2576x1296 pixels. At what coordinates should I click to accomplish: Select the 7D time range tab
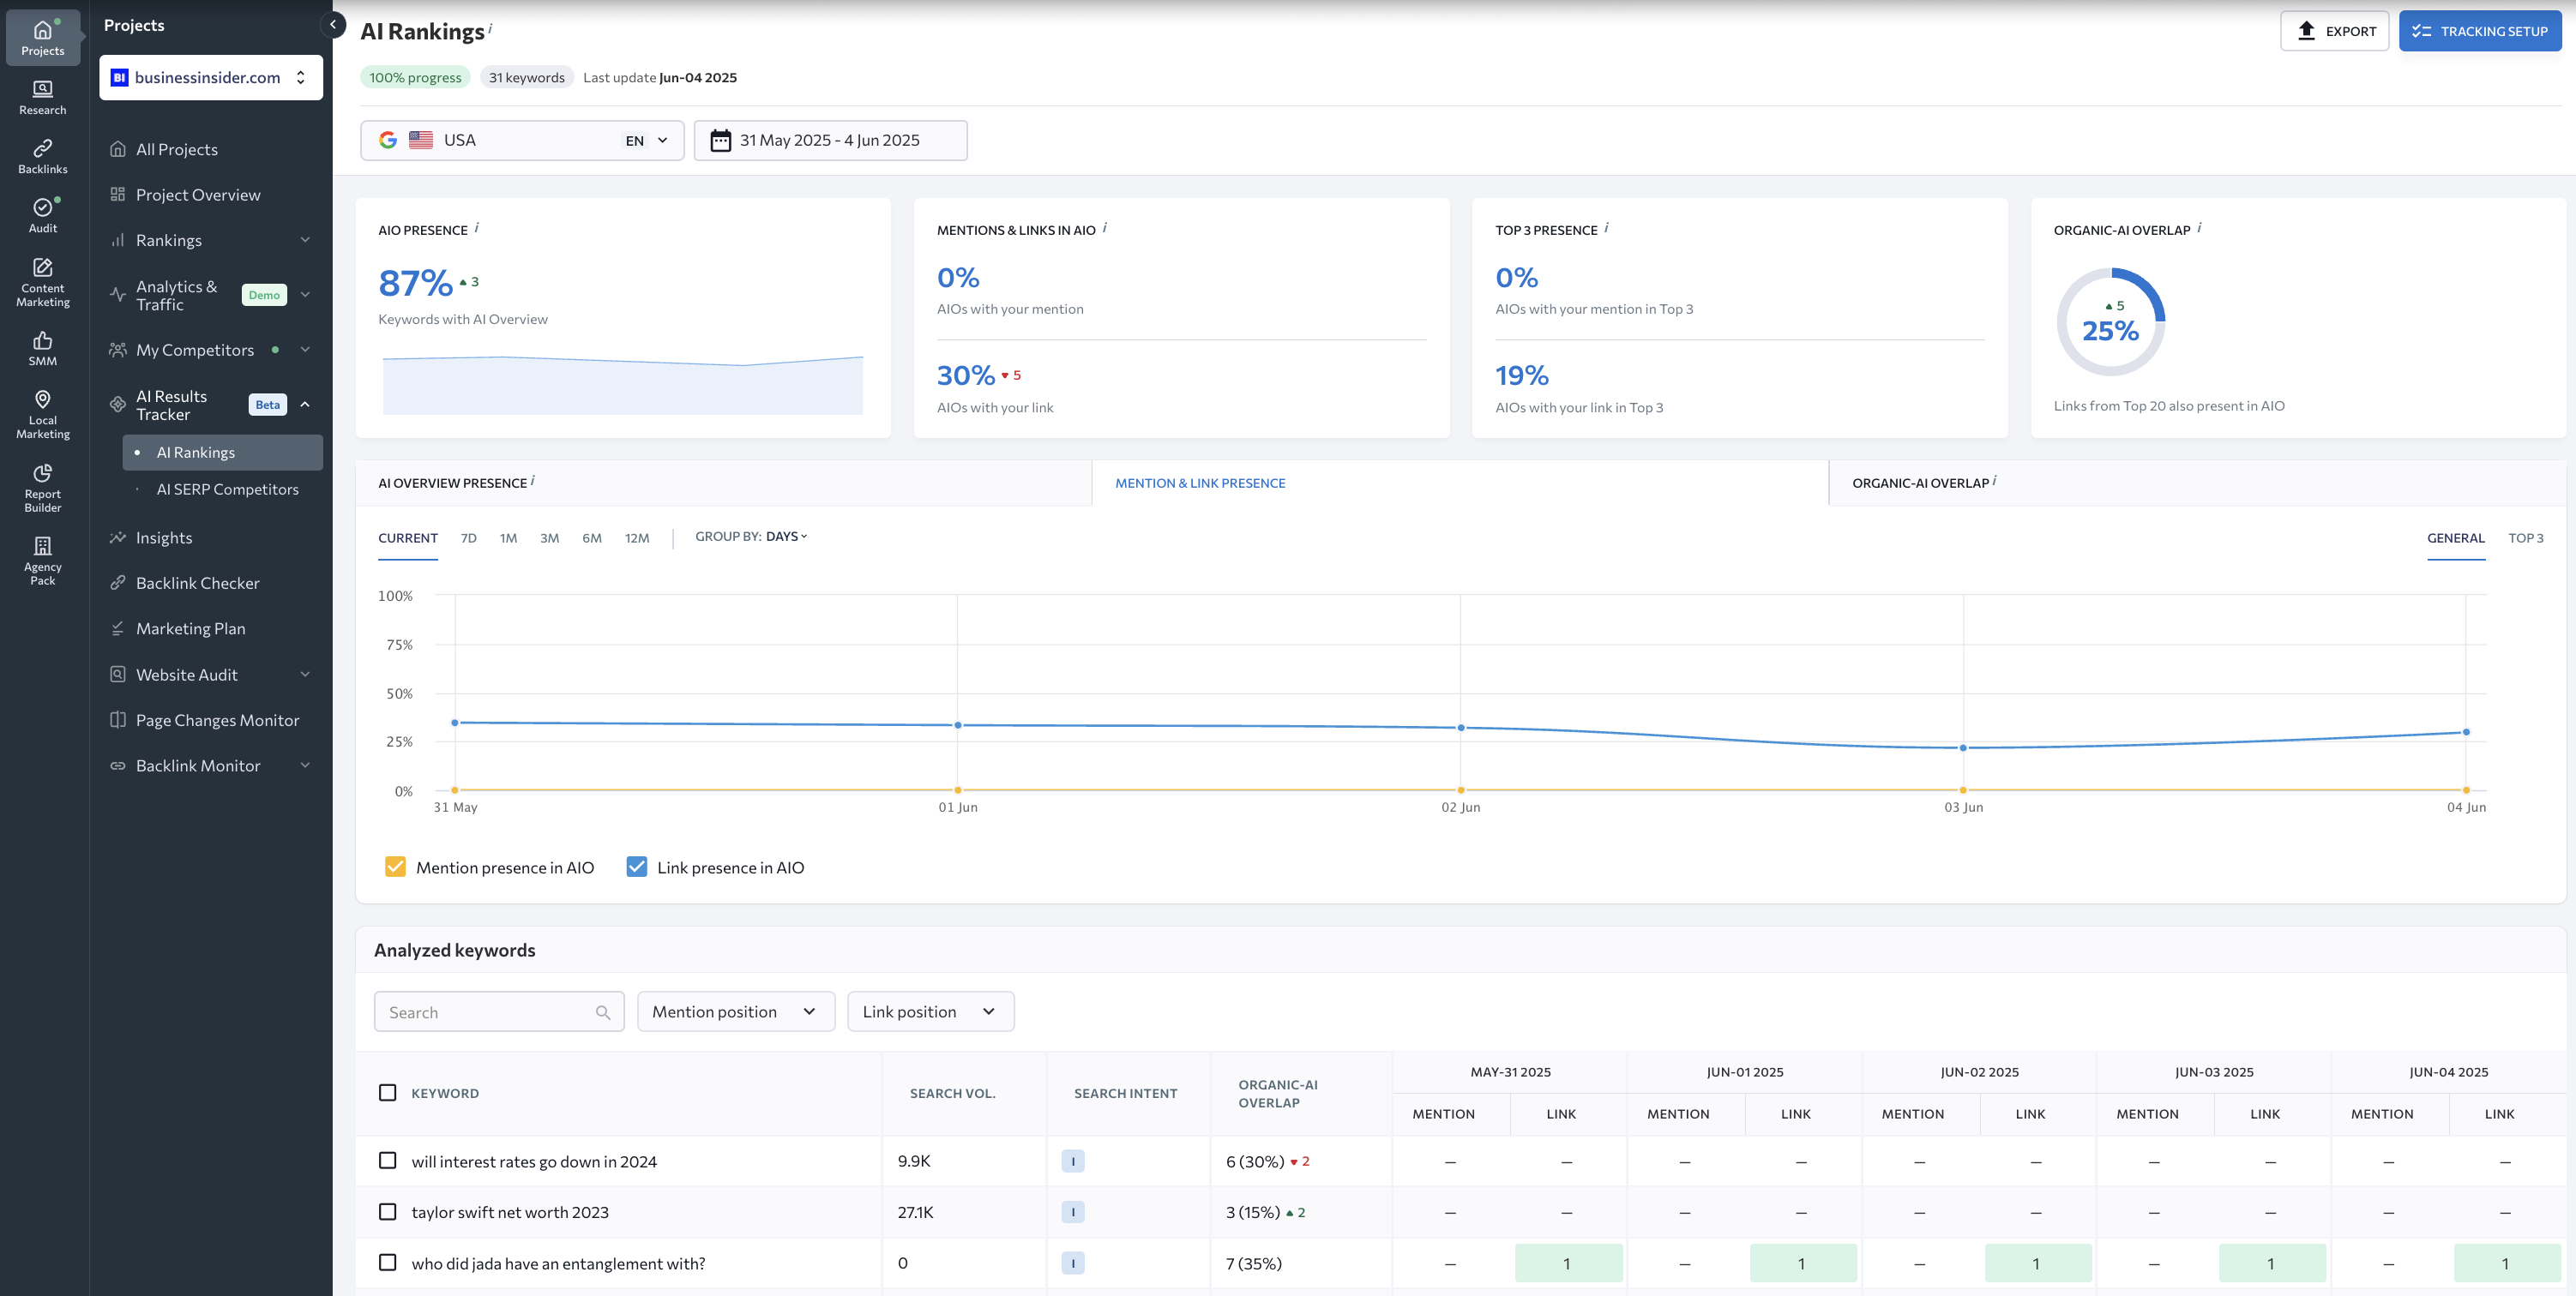[x=468, y=537]
